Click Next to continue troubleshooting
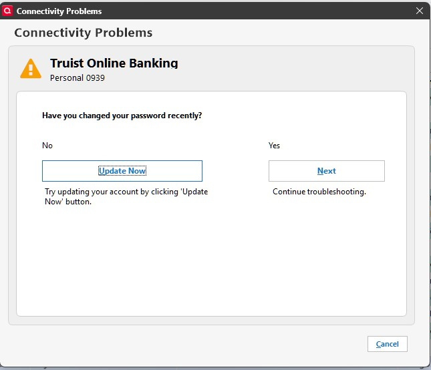Screen dimensions: 431x370 pos(327,171)
